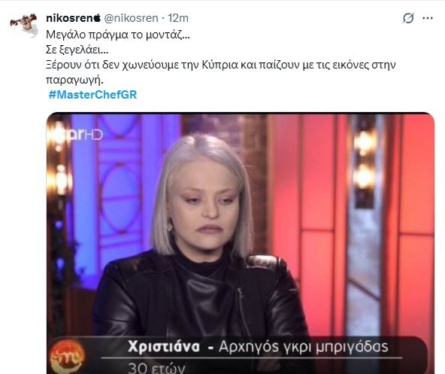Follow the #MasterChefGR hashtag
445x374 pixels.
(x=92, y=94)
